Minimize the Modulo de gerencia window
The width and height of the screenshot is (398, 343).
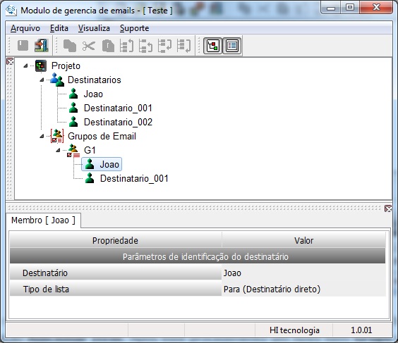tap(331, 8)
